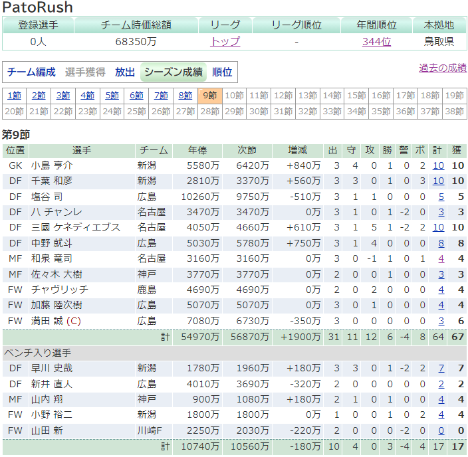This screenshot has width=468, height=457.
Task: Open points total link for 山内 翔
Action: point(441,399)
